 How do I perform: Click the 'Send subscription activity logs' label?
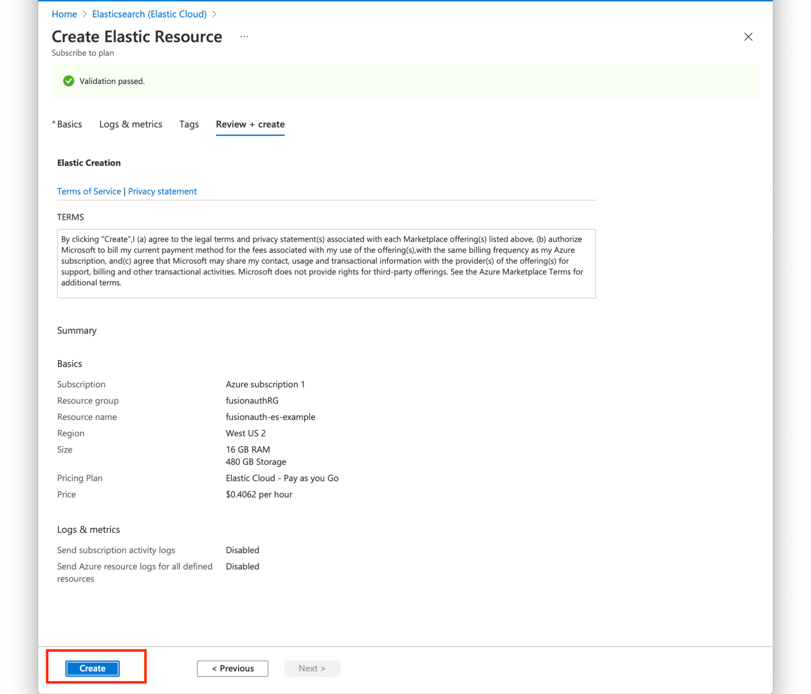116,550
